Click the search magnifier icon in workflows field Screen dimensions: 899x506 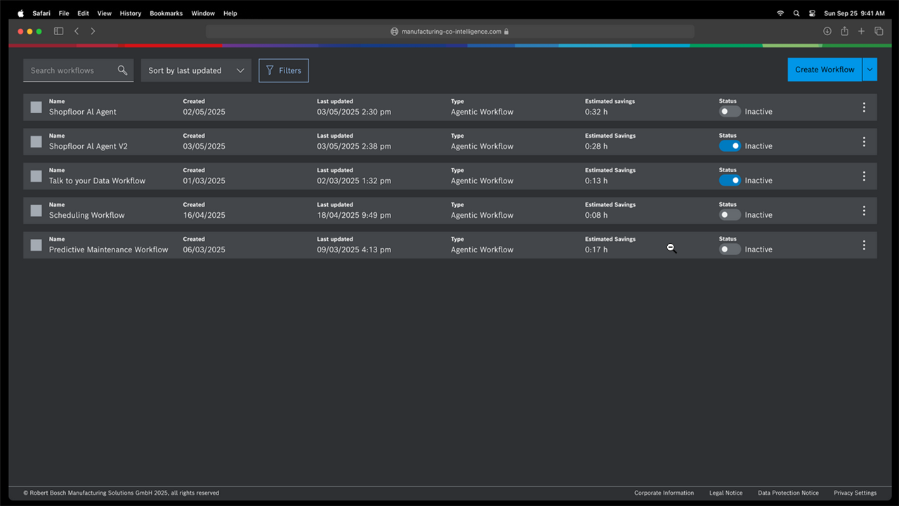pos(123,70)
